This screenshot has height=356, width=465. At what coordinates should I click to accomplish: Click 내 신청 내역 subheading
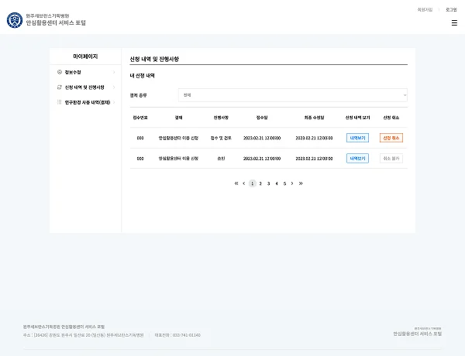[x=142, y=76]
